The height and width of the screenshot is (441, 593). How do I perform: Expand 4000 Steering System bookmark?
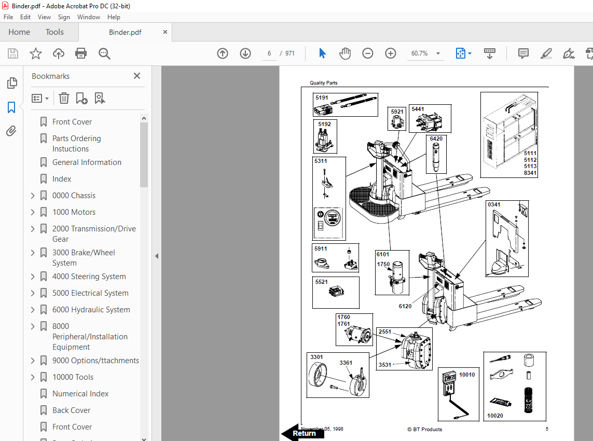pos(33,277)
